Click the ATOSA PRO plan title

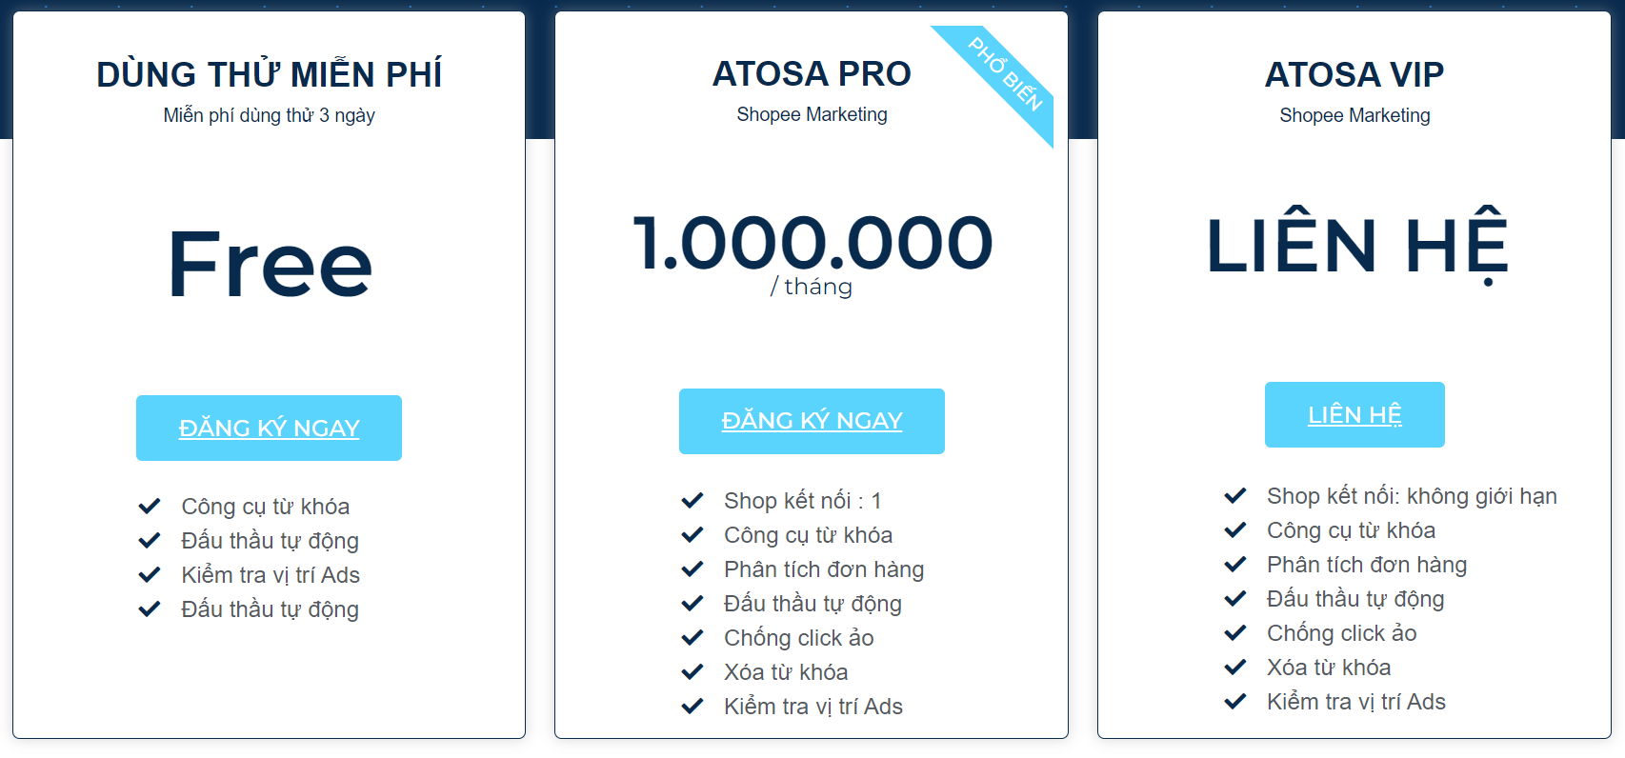tap(812, 73)
